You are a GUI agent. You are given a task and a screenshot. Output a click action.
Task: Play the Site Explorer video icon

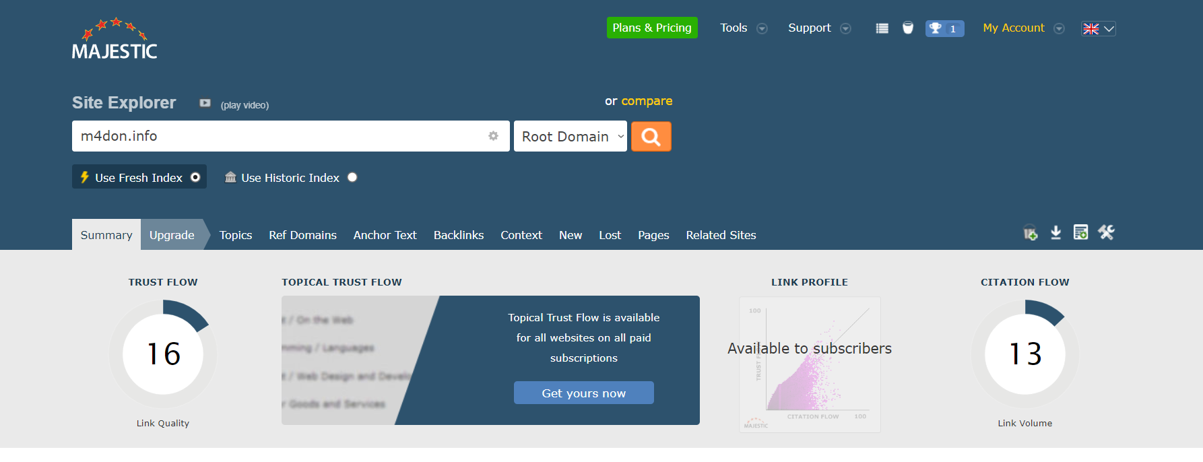205,103
